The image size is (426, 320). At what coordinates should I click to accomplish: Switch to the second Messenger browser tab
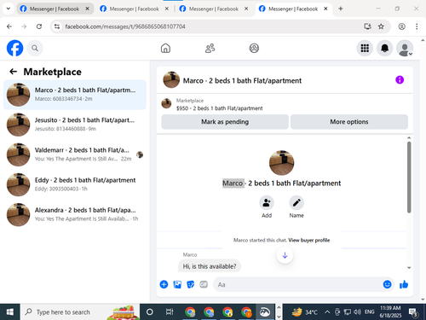click(134, 9)
